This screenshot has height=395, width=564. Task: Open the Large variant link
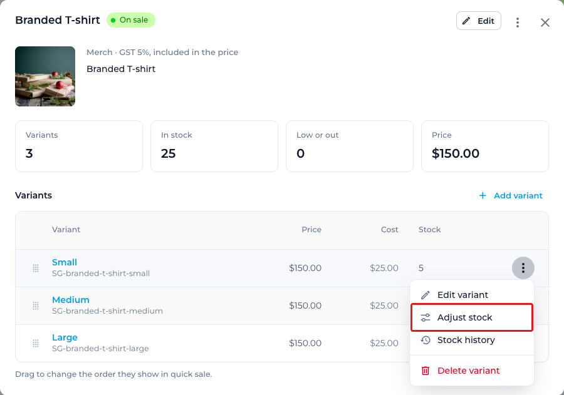(x=65, y=337)
